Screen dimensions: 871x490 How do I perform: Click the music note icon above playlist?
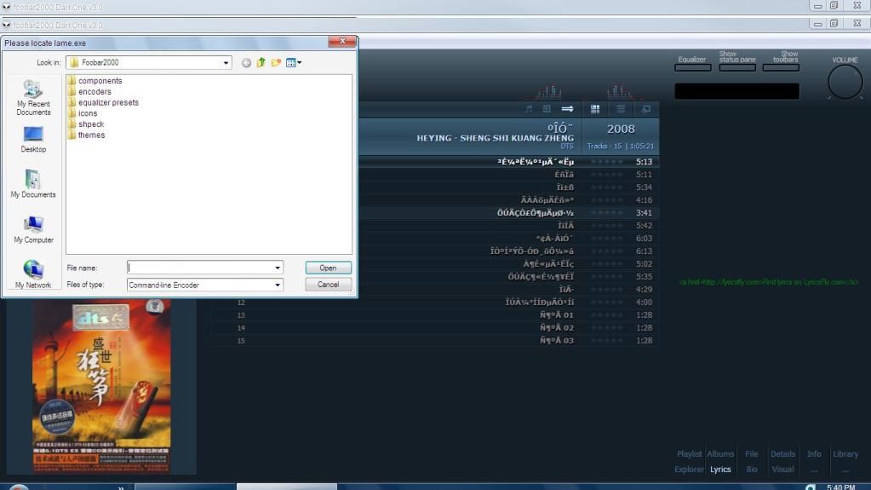pyautogui.click(x=528, y=109)
